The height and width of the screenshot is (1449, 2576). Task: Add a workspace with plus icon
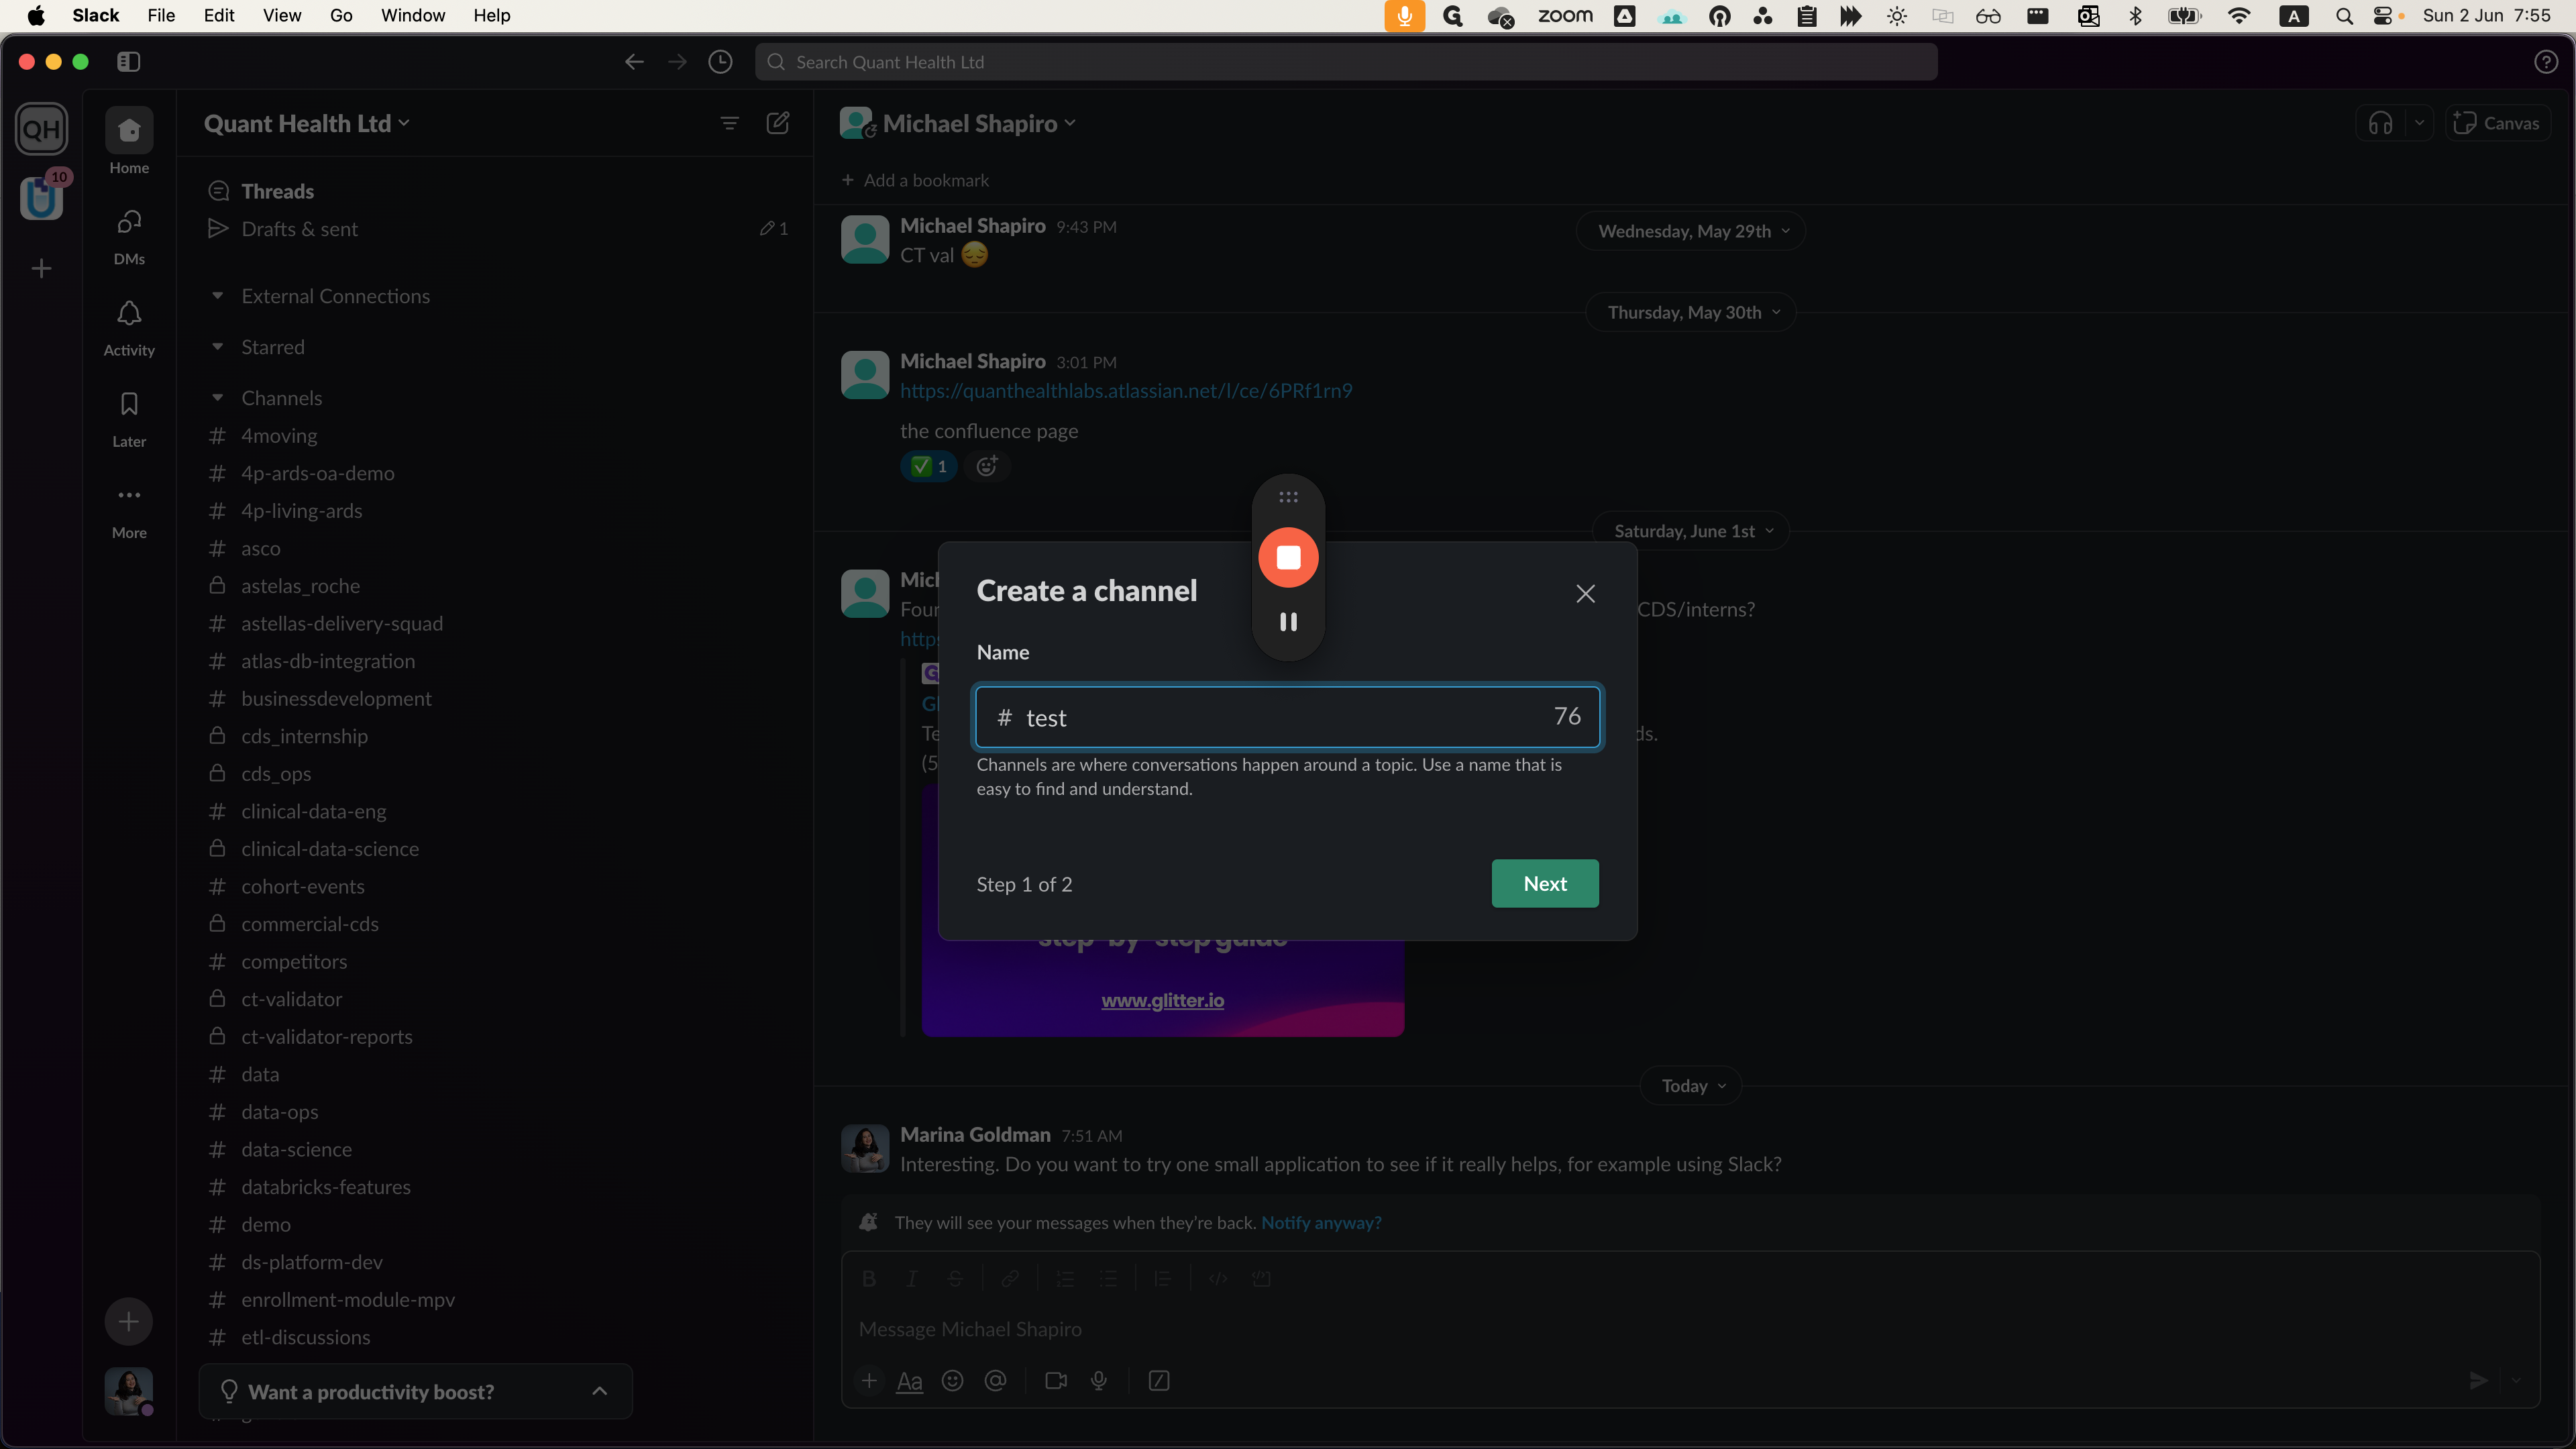tap(41, 268)
